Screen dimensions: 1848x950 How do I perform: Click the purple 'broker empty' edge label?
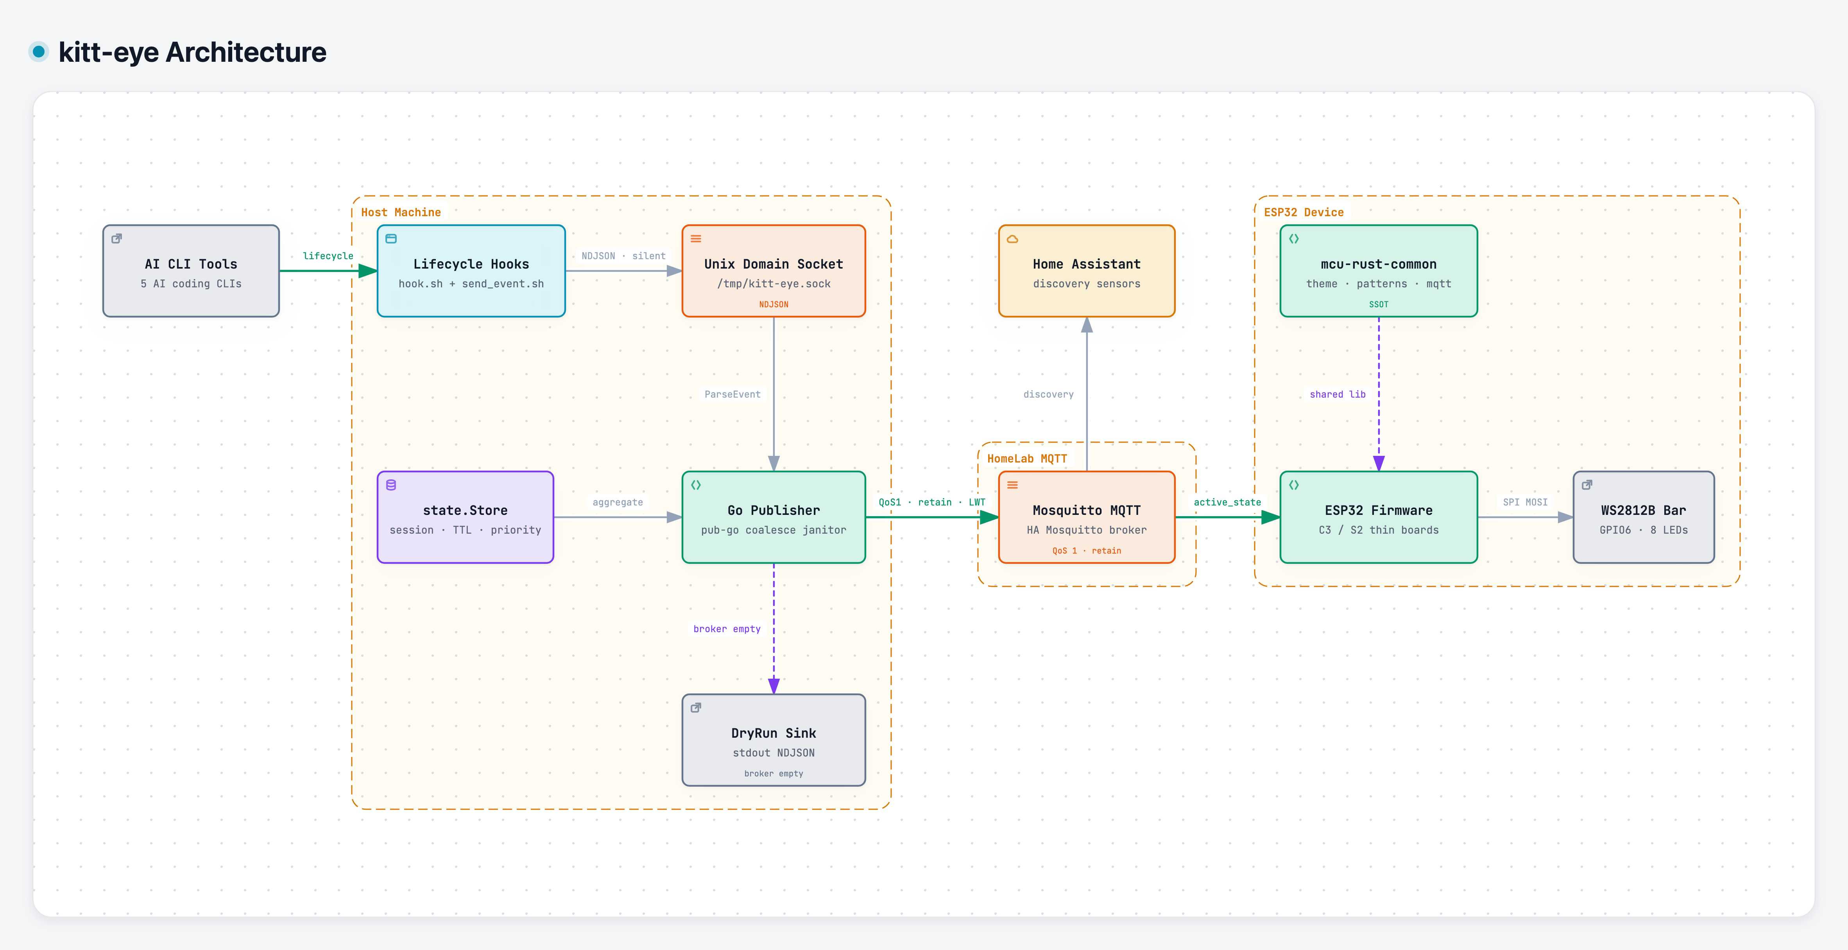[x=727, y=629]
